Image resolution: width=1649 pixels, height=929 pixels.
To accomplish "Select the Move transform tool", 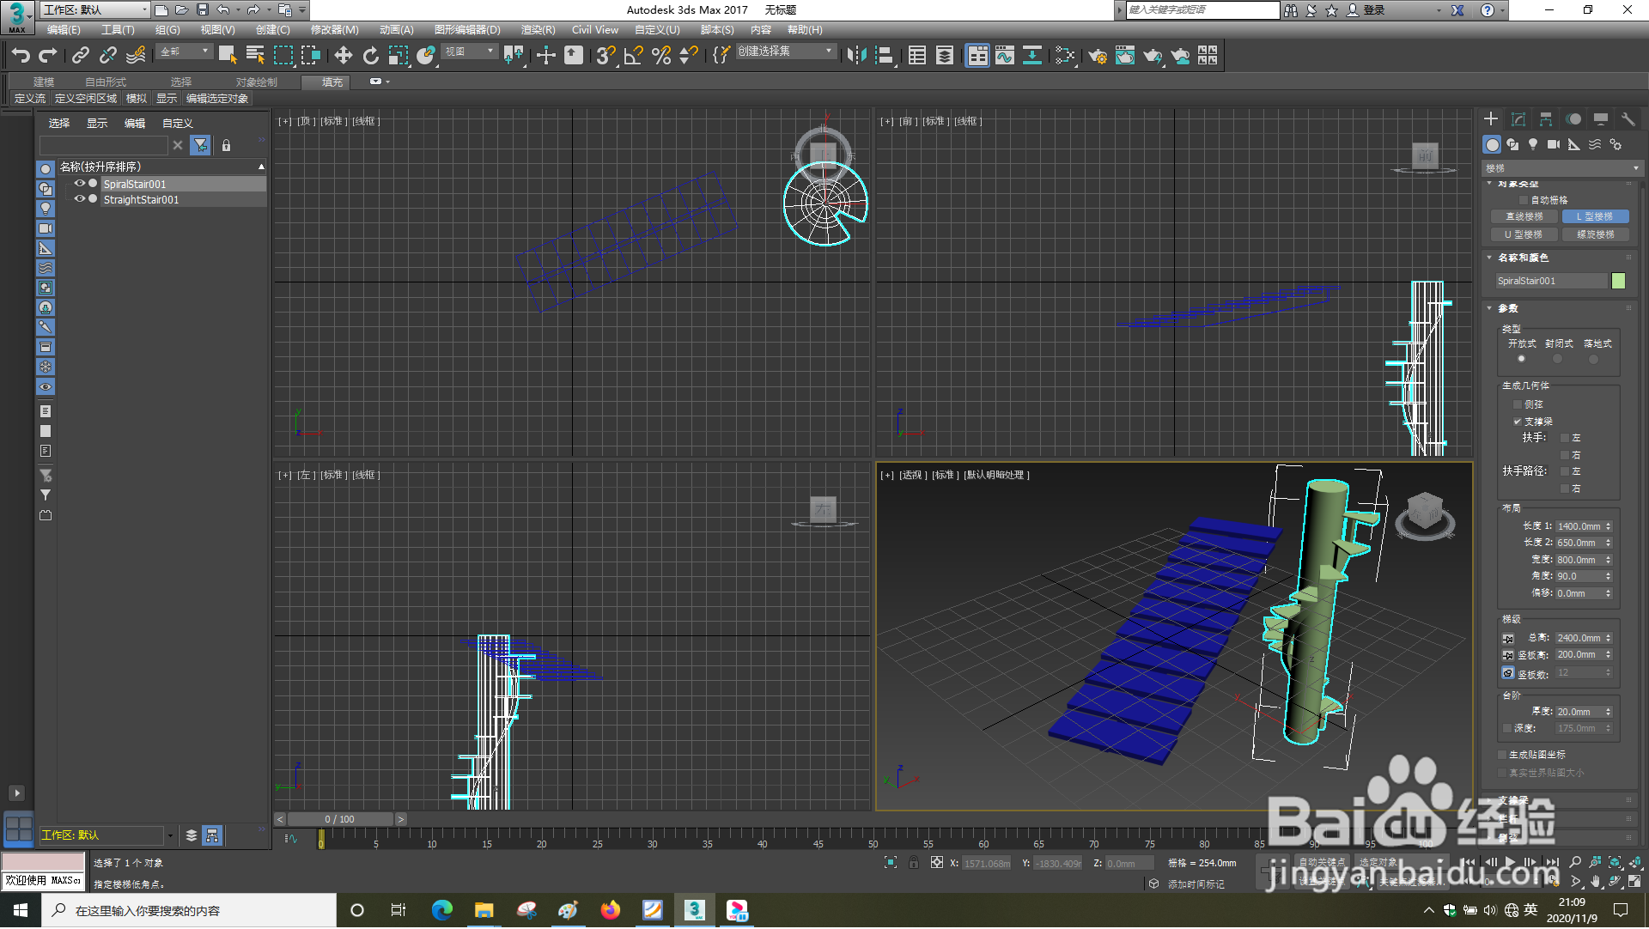I will pyautogui.click(x=343, y=56).
